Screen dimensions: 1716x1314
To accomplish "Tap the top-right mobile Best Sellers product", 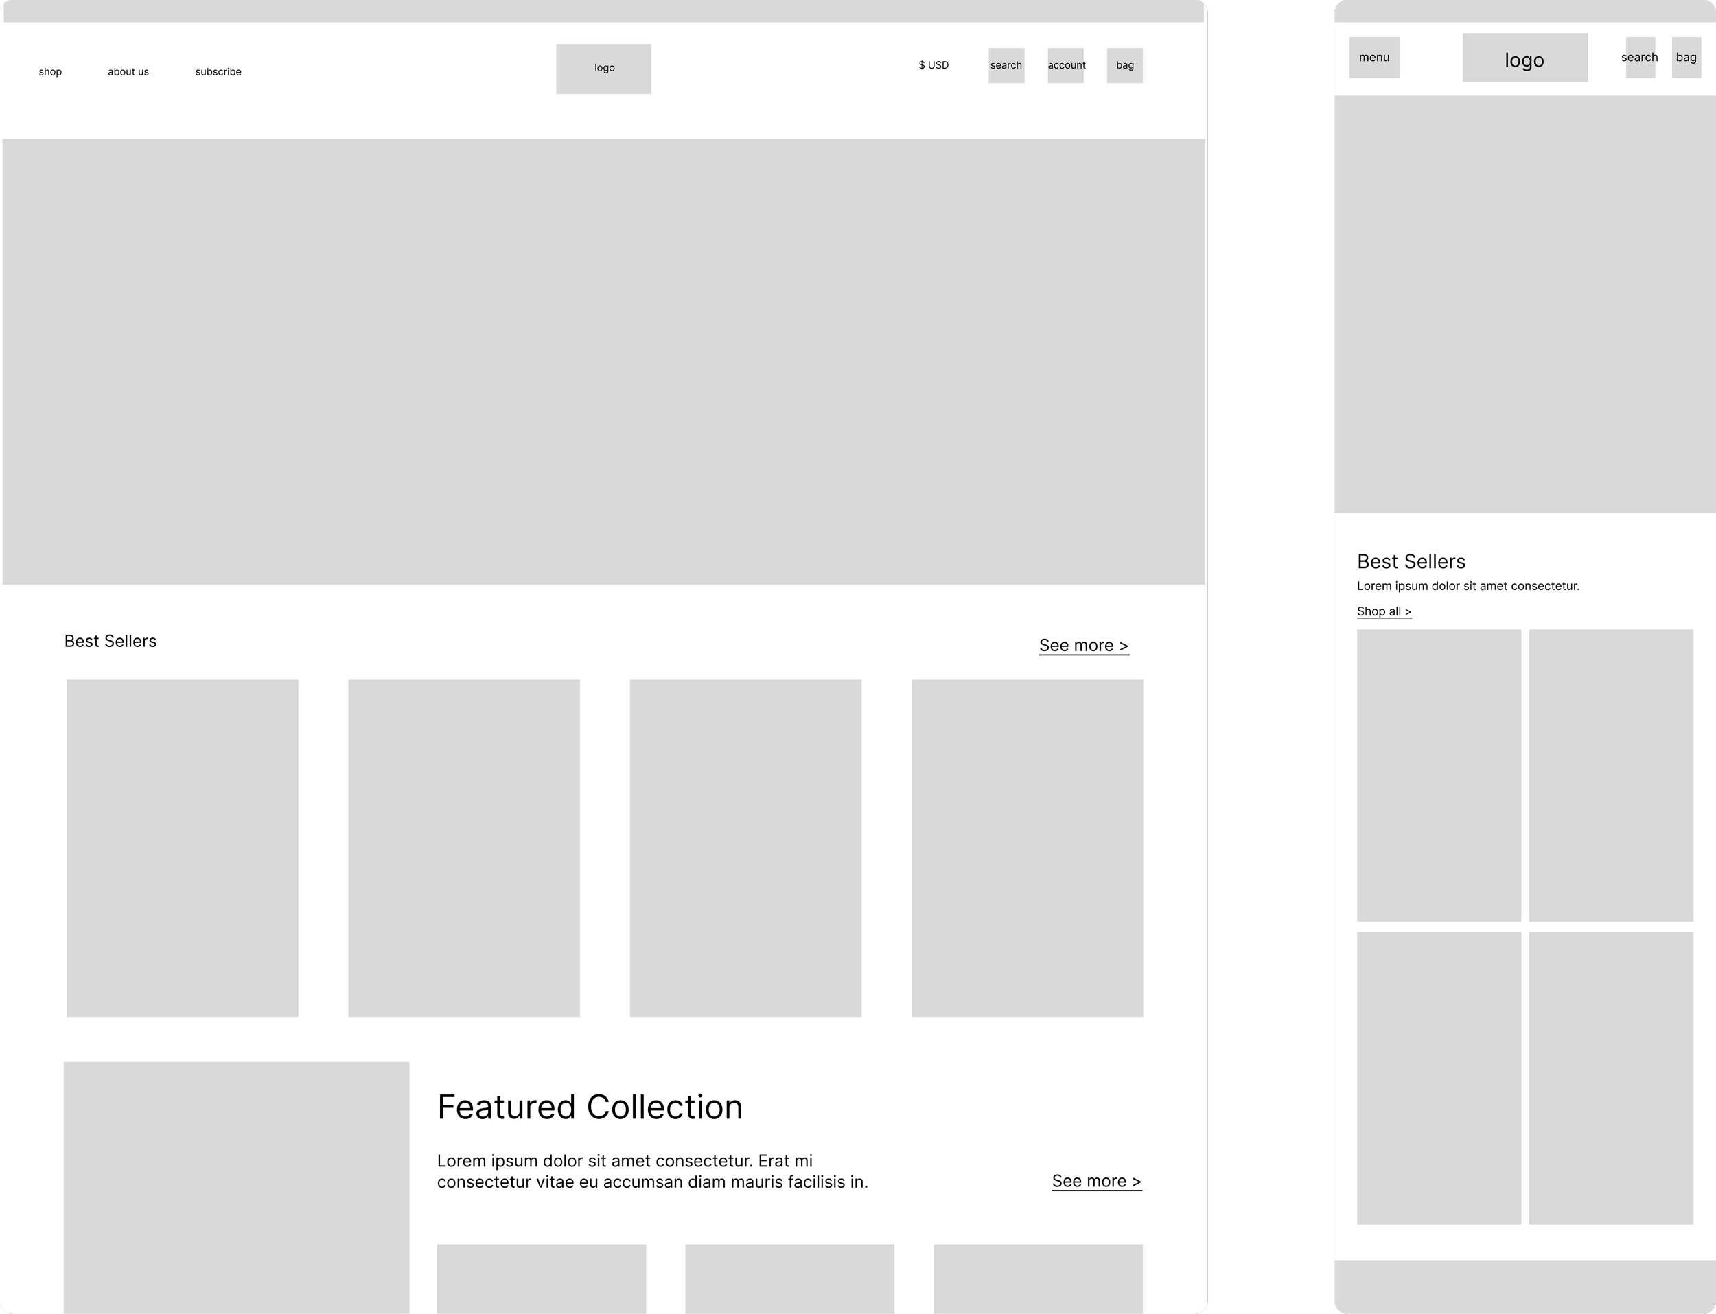I will (1610, 775).
